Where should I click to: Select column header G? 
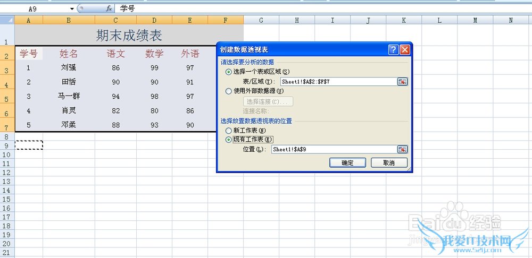(261, 20)
